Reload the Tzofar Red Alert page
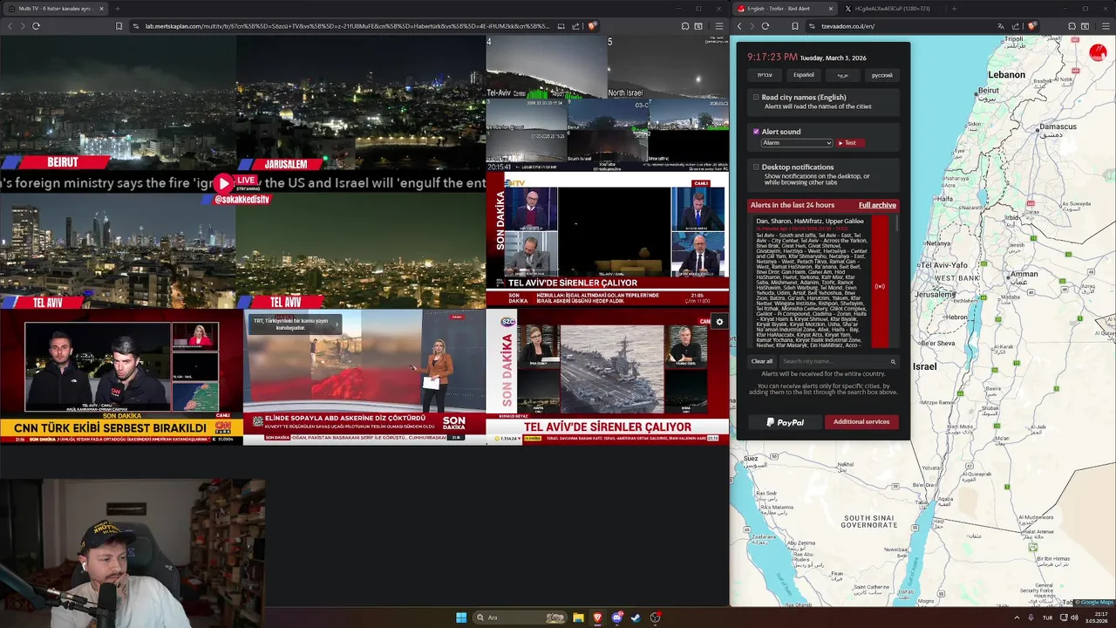The image size is (1116, 628). pyautogui.click(x=766, y=26)
